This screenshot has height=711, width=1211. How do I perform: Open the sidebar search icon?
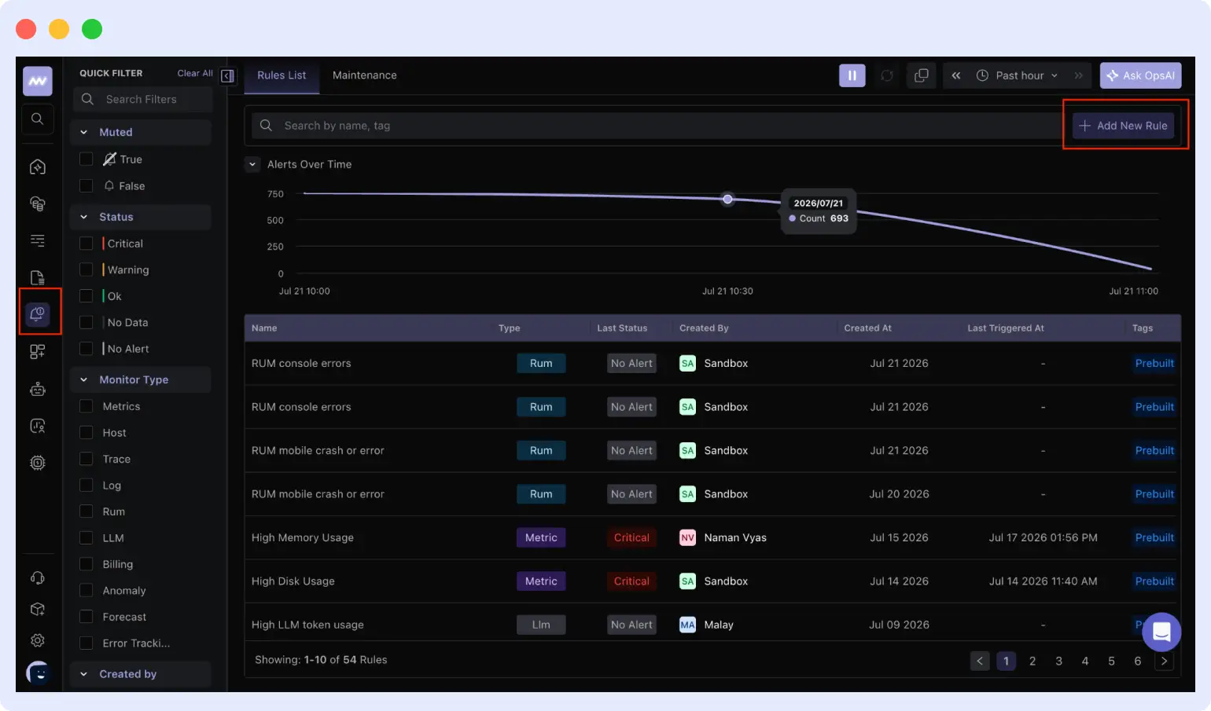tap(37, 119)
